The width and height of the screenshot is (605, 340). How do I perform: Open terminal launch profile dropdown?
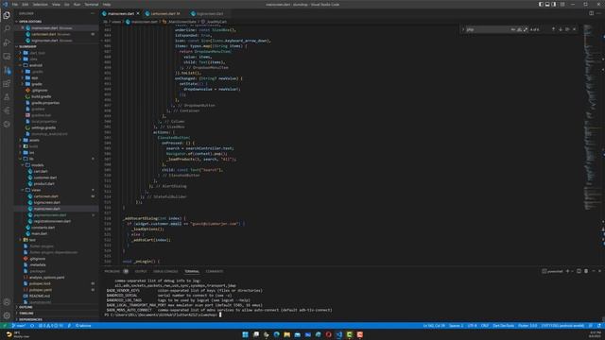(572, 271)
